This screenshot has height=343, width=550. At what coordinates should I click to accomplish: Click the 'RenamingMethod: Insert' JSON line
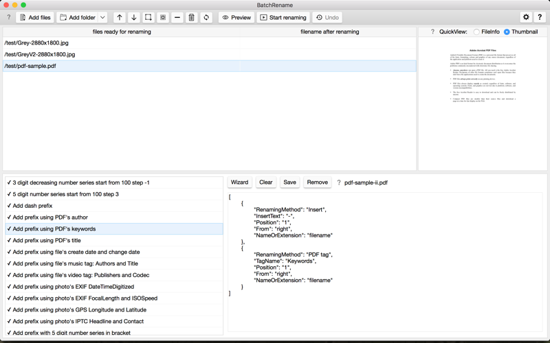[290, 210]
